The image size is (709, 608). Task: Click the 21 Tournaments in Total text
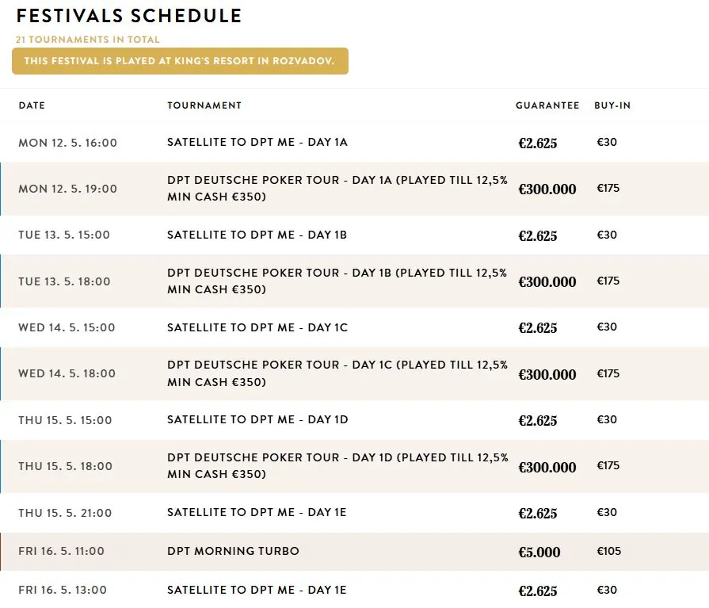(87, 39)
